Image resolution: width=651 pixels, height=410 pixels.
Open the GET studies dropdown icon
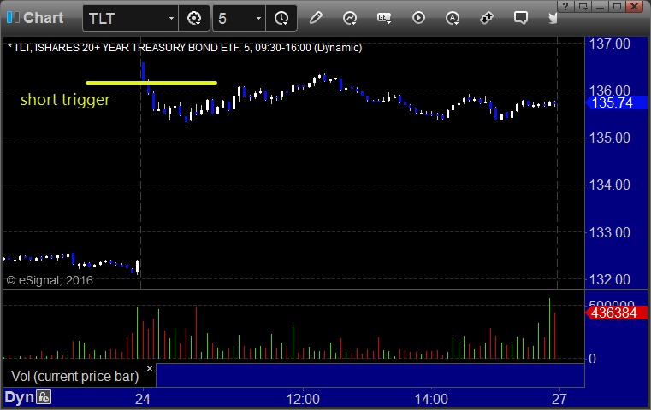click(x=384, y=18)
